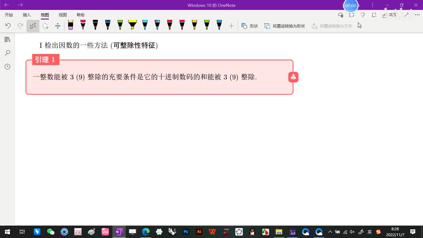Image resolution: width=423 pixels, height=238 pixels.
Task: Open Search from the left sidebar
Action: click(x=7, y=53)
